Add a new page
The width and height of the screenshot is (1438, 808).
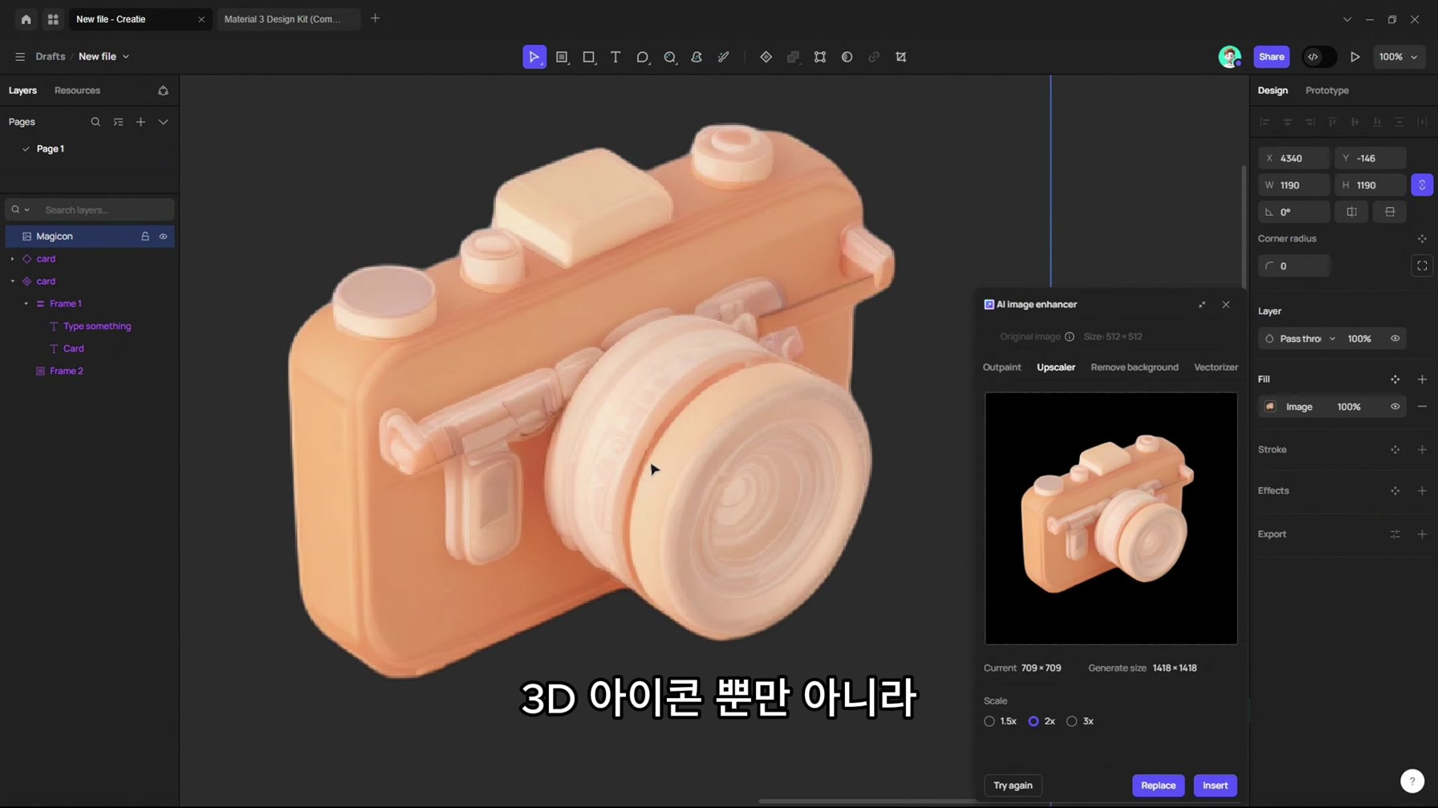(x=140, y=122)
